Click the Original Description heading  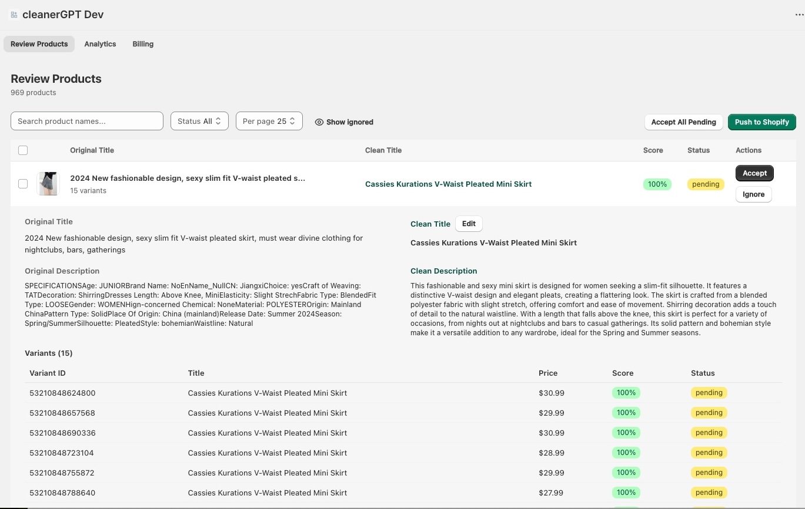[62, 271]
